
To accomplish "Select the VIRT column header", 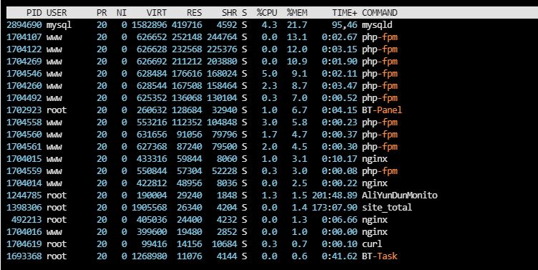I will click(157, 13).
